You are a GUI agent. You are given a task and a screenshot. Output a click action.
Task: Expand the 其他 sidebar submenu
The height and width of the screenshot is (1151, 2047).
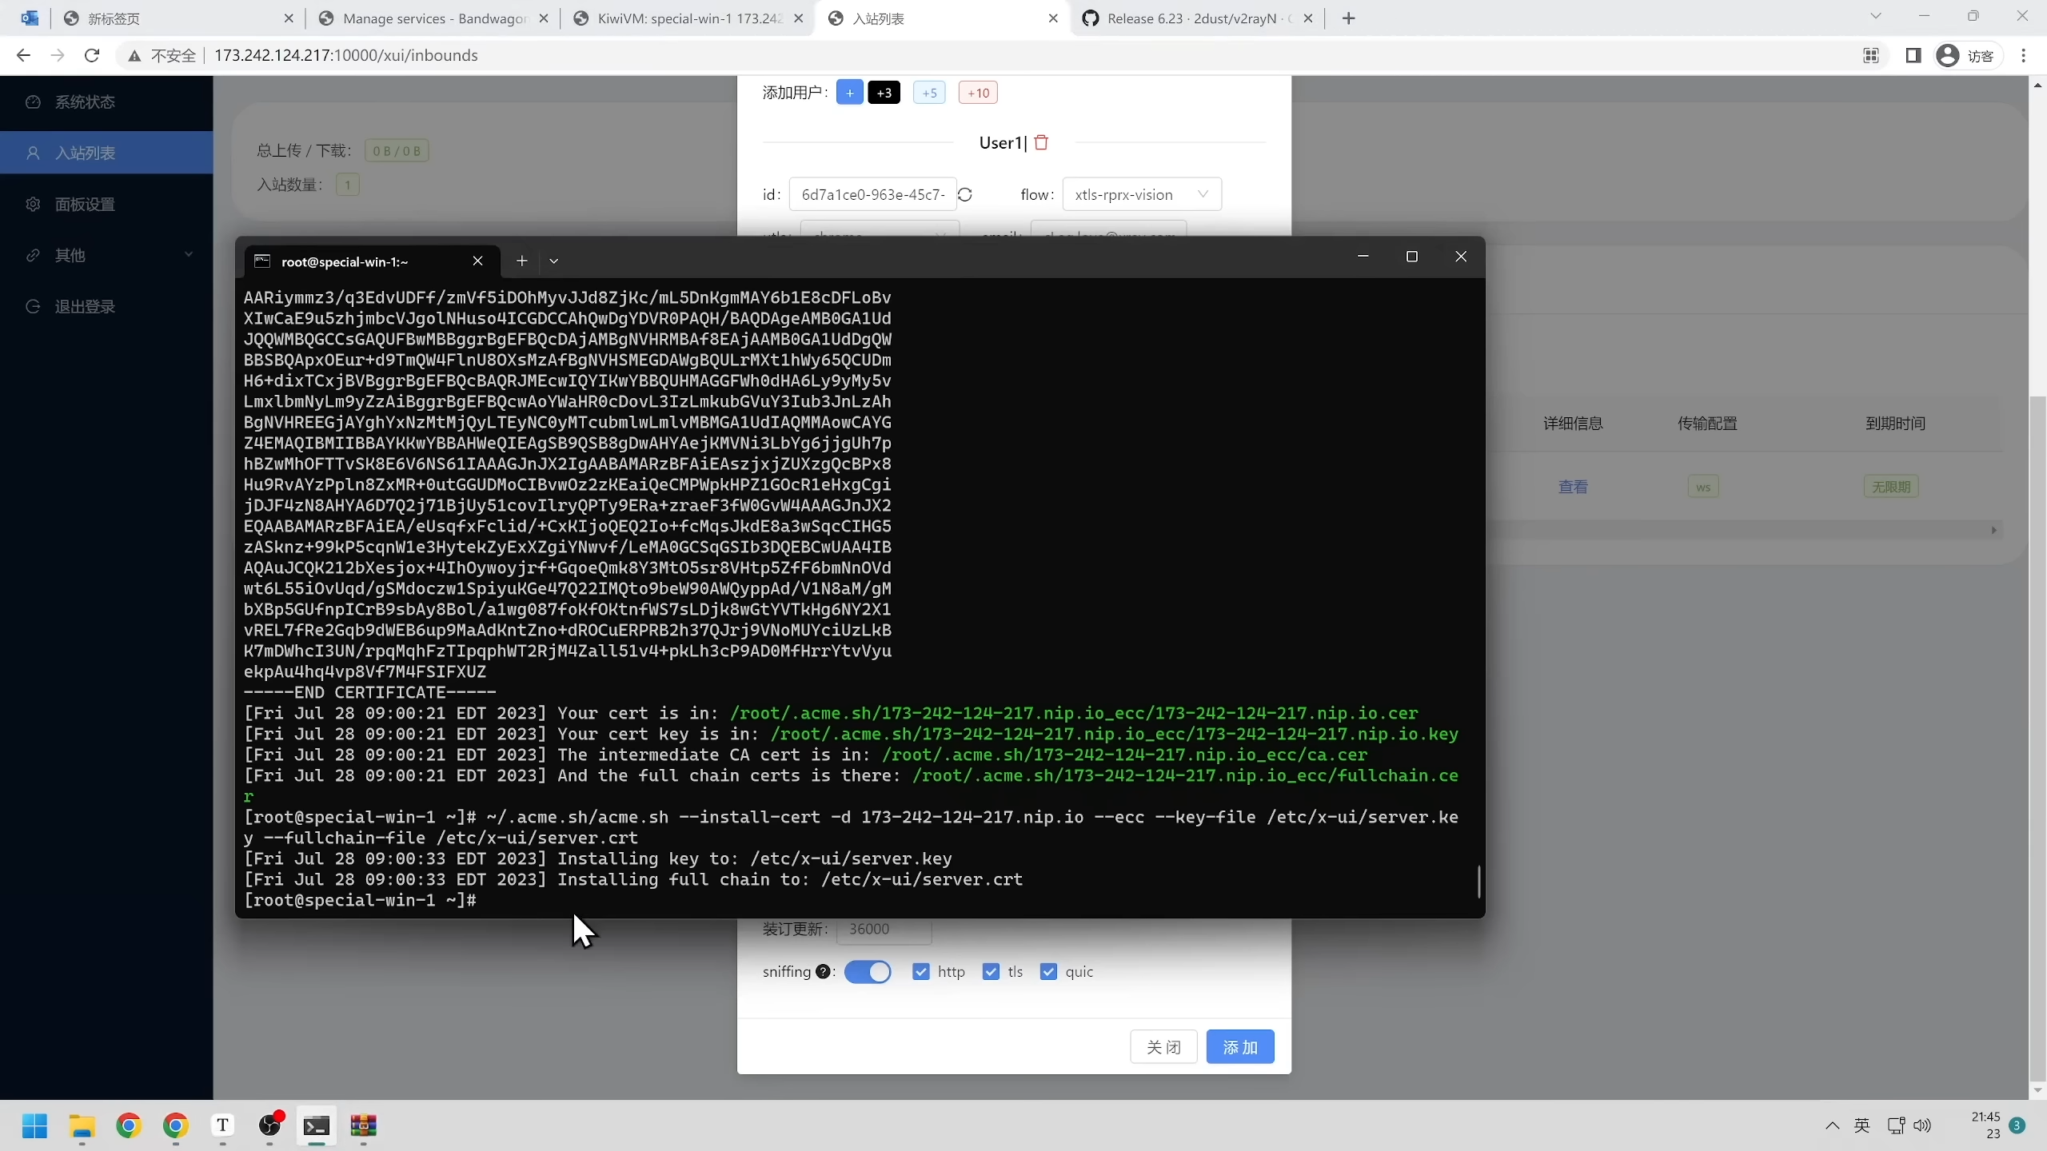click(x=106, y=255)
